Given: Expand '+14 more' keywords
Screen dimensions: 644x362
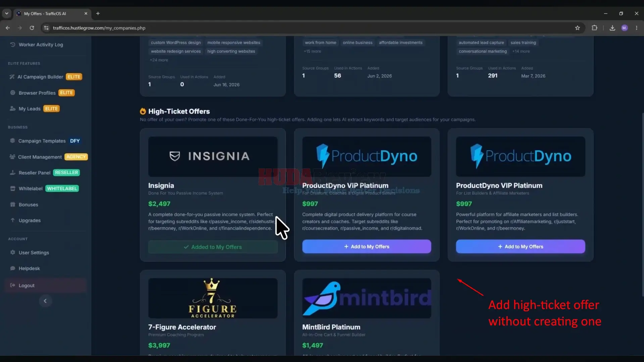Looking at the screenshot, I should (x=521, y=51).
